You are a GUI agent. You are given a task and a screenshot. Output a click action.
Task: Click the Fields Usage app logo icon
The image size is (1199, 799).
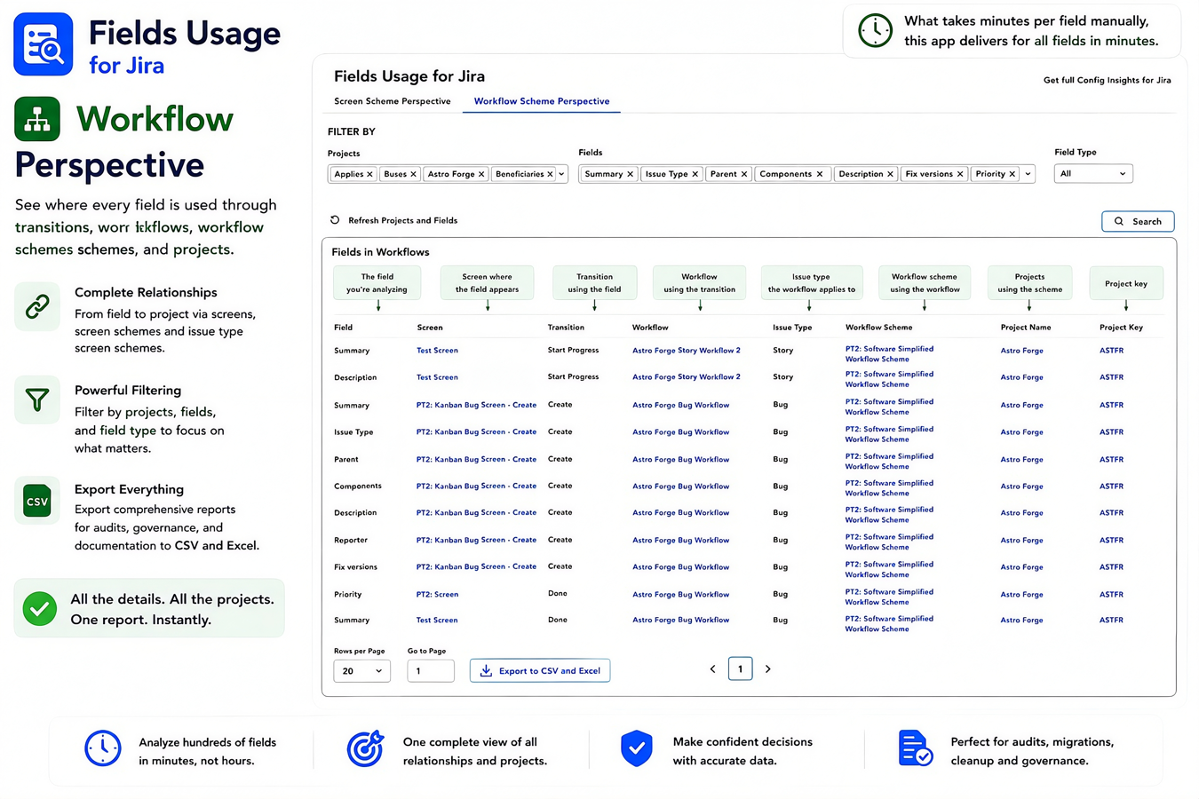[x=44, y=44]
